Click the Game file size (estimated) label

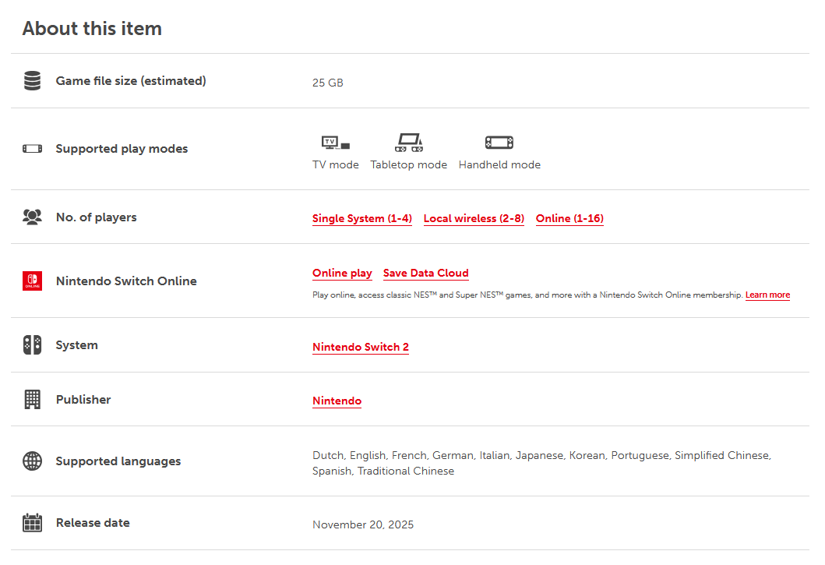click(131, 80)
